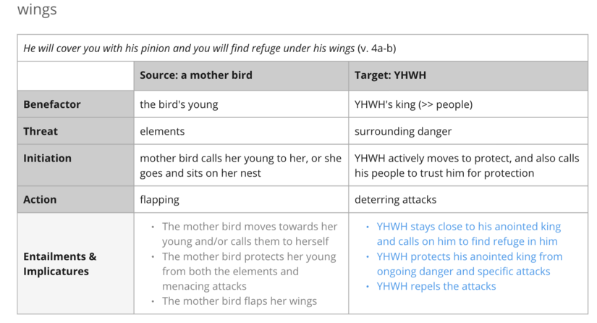Click the 'YHWH's king (>> people)' cell
The height and width of the screenshot is (323, 597).
click(413, 104)
